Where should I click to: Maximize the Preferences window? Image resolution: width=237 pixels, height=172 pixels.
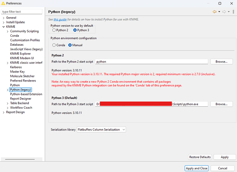coord(220,3)
